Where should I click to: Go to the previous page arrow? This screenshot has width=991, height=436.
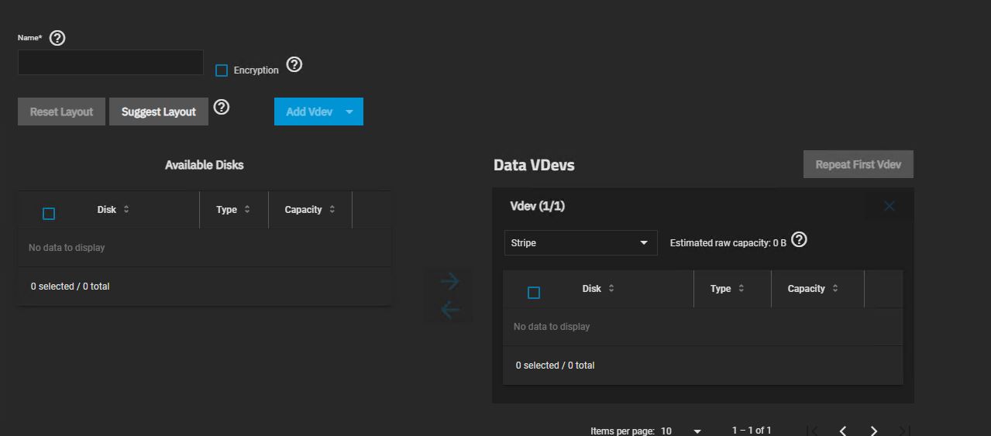click(x=843, y=431)
